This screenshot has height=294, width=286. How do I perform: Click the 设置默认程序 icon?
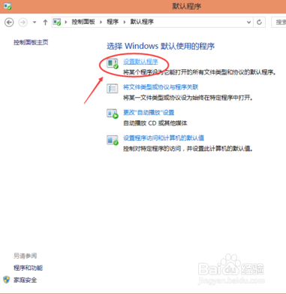tap(113, 63)
